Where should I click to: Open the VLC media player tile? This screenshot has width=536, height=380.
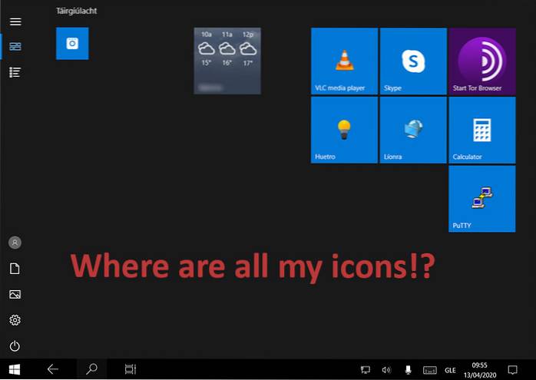tap(344, 61)
